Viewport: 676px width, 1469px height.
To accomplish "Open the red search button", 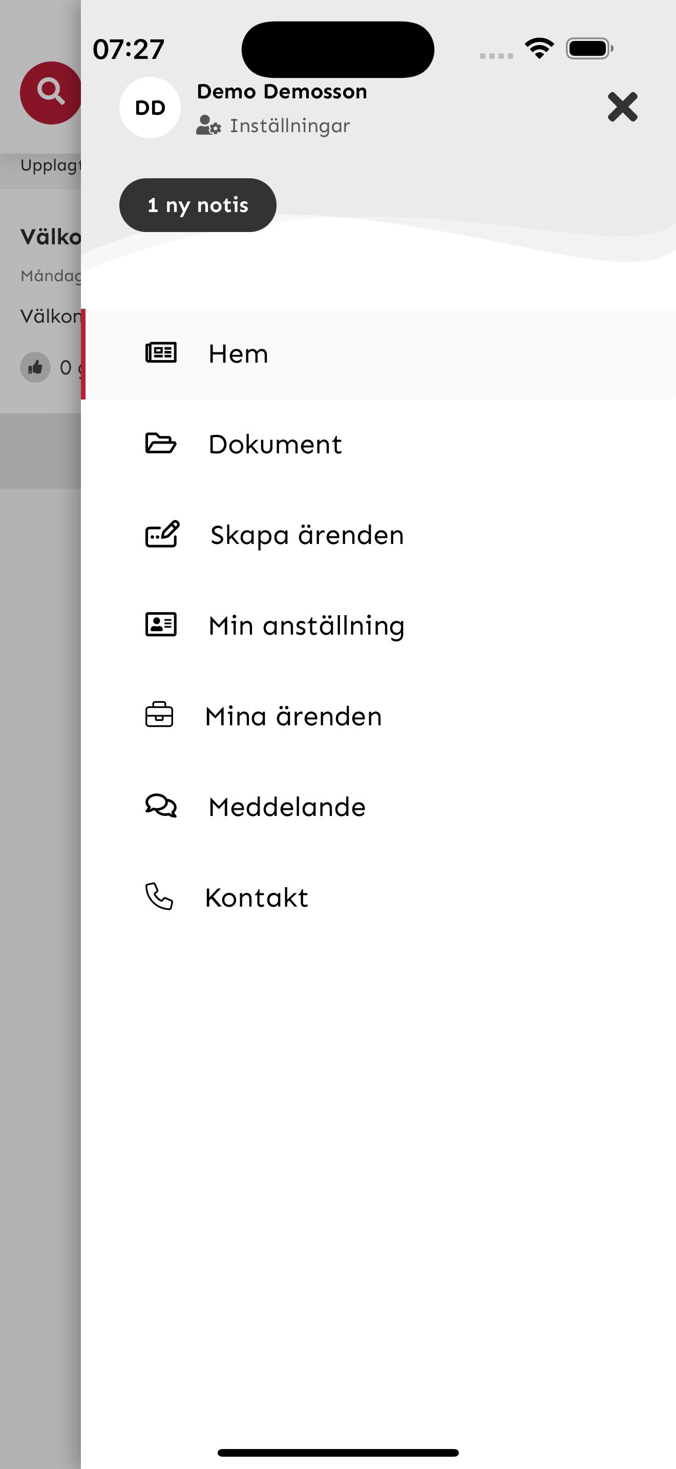I will [50, 92].
